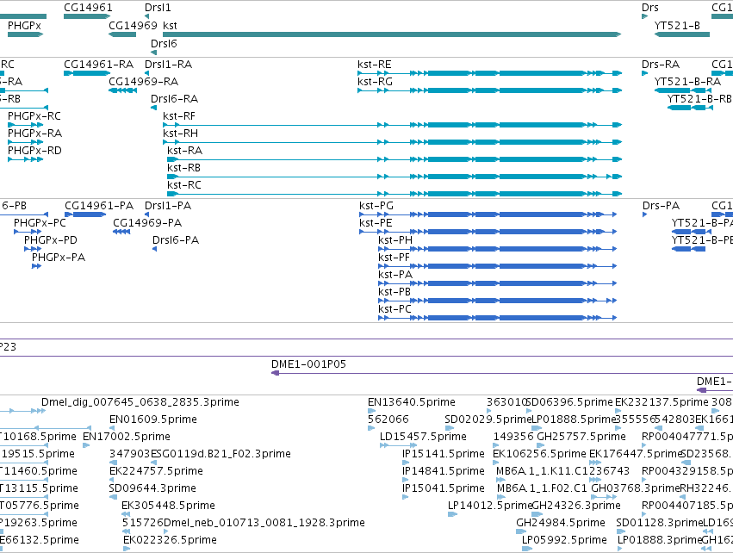Click the PHGPx-PD protein feature
Image resolution: width=733 pixels, height=553 pixels.
(33, 249)
